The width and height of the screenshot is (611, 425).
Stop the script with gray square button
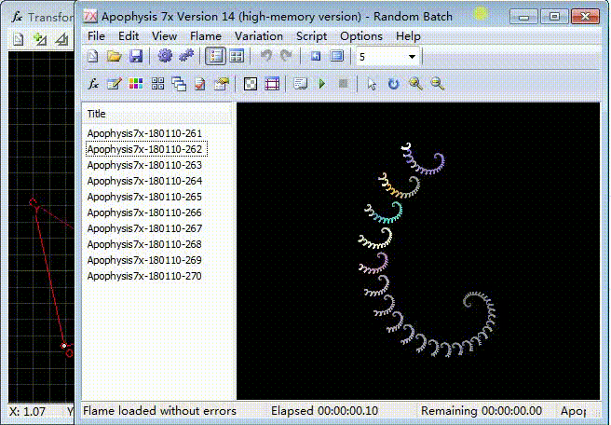(x=344, y=84)
